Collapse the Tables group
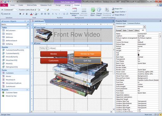The height and width of the screenshot is (116, 162). (x=27, y=28)
